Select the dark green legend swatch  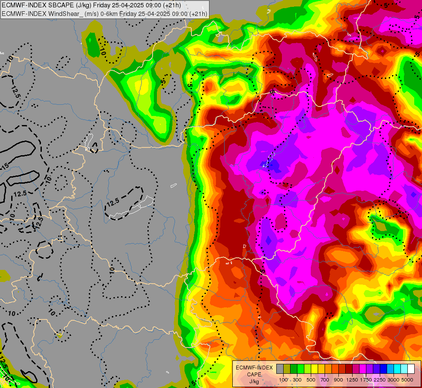pyautogui.click(x=294, y=369)
